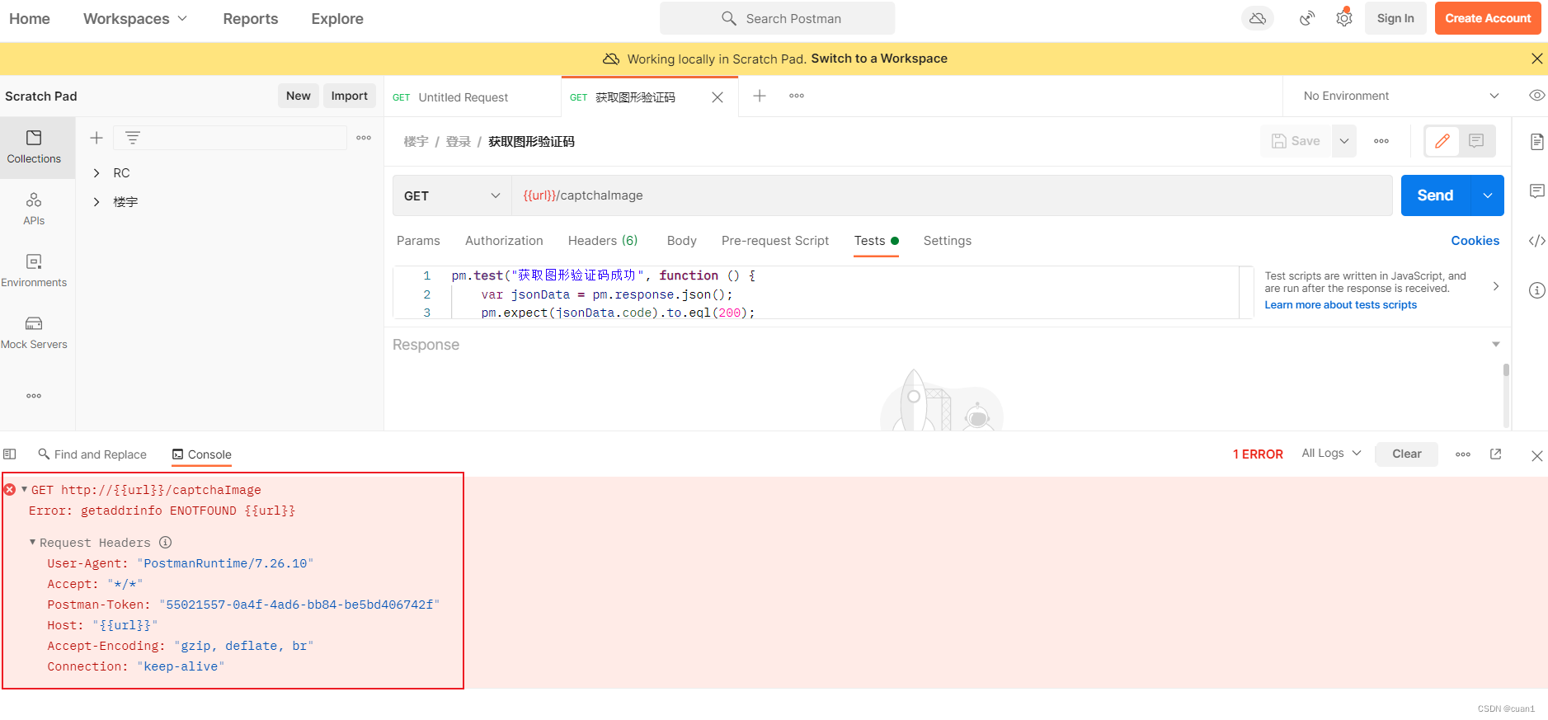Open tab options ellipsis next to new tab

click(797, 96)
